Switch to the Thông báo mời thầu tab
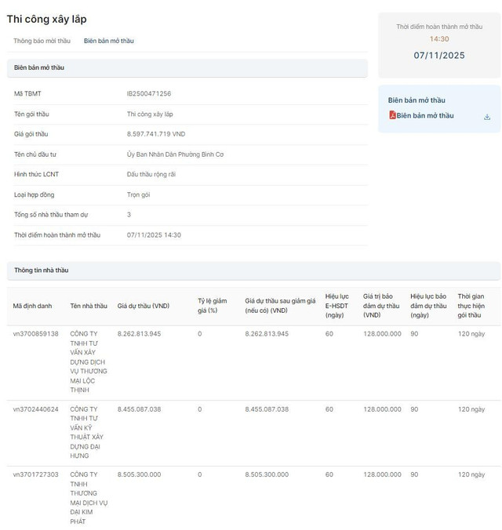This screenshot has width=502, height=530. click(42, 41)
